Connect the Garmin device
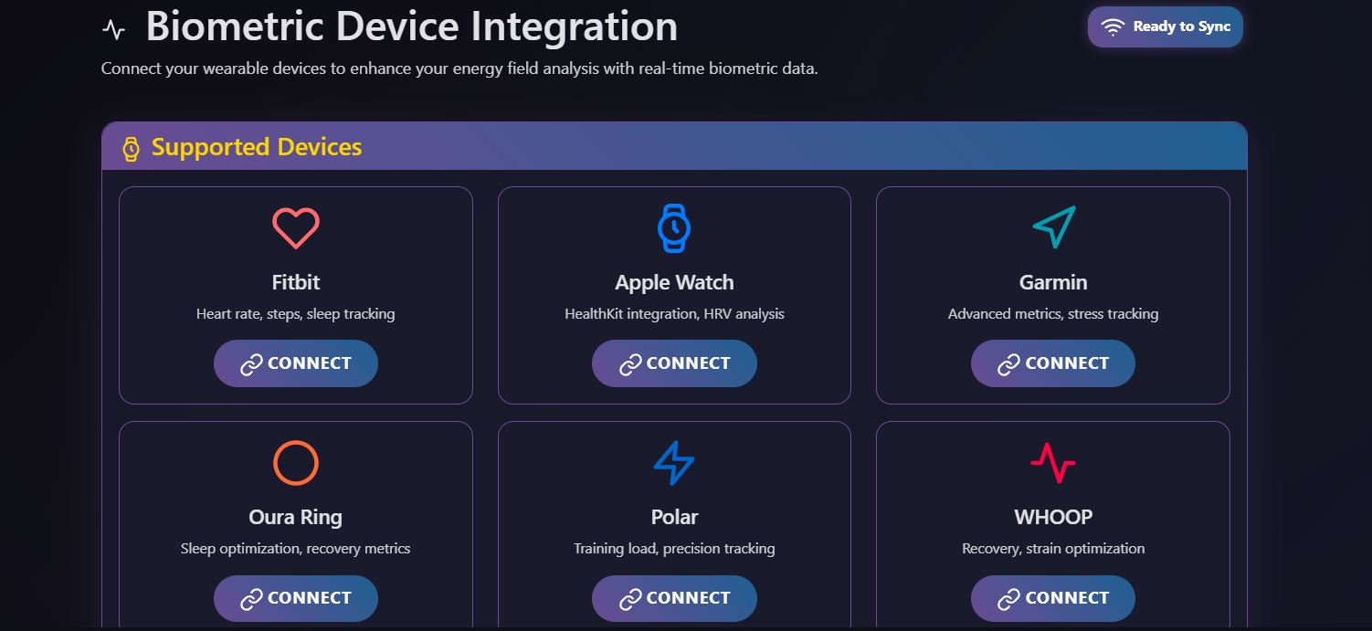The height and width of the screenshot is (631, 1372). [1053, 363]
